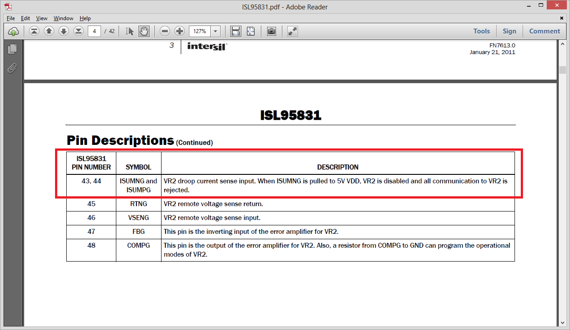Image resolution: width=570 pixels, height=330 pixels.
Task: Click the intersil logo in footer
Action: click(x=207, y=47)
